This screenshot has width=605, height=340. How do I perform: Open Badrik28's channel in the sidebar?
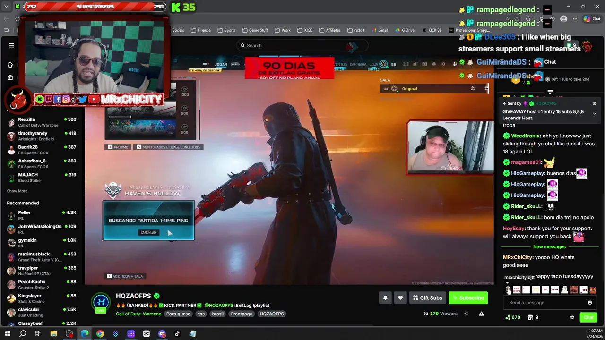pos(42,150)
